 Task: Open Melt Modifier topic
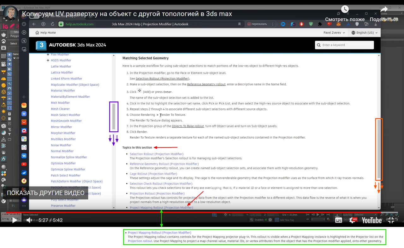click(60, 103)
